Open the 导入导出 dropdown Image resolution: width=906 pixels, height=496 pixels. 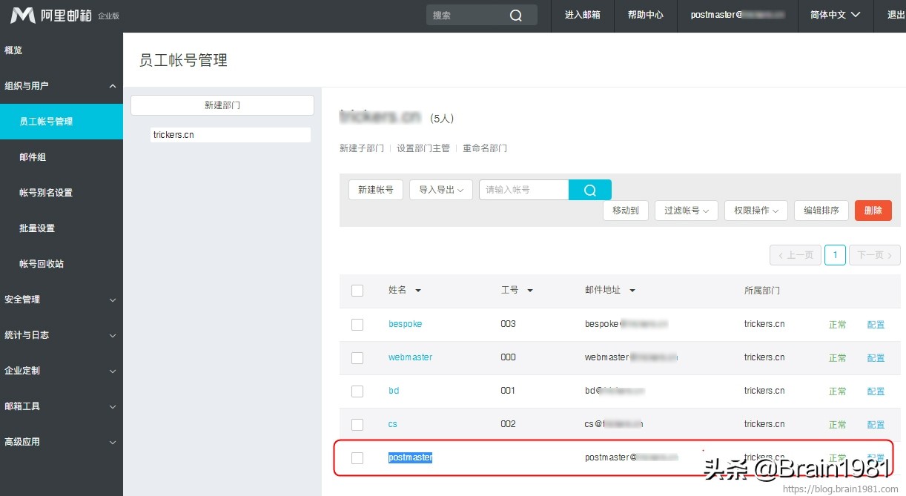440,190
